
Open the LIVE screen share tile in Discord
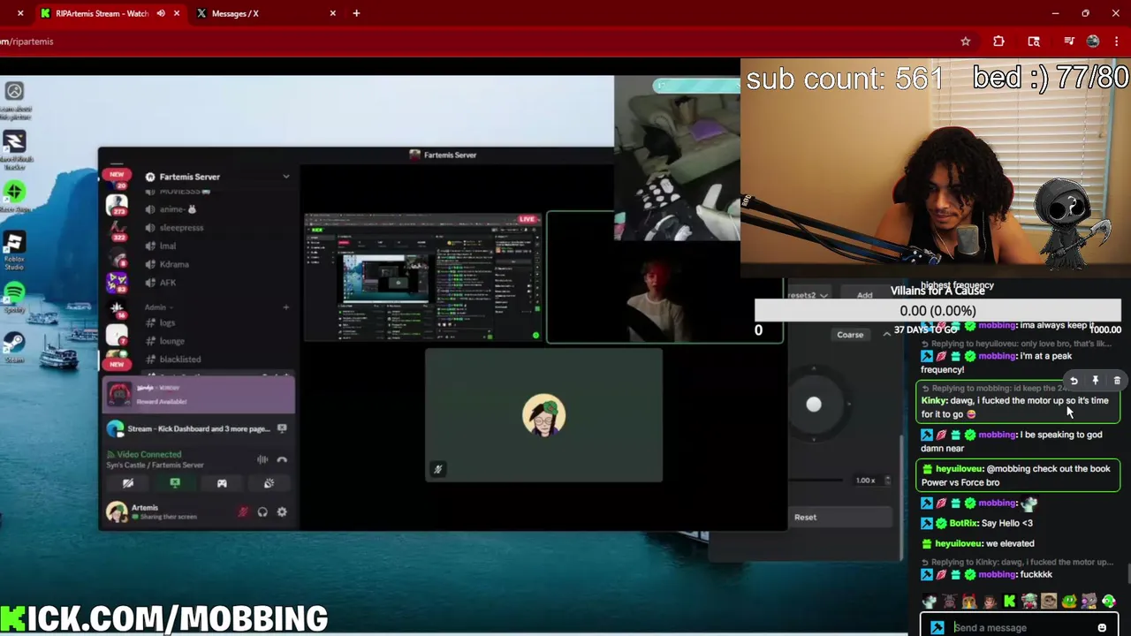pyautogui.click(x=423, y=276)
